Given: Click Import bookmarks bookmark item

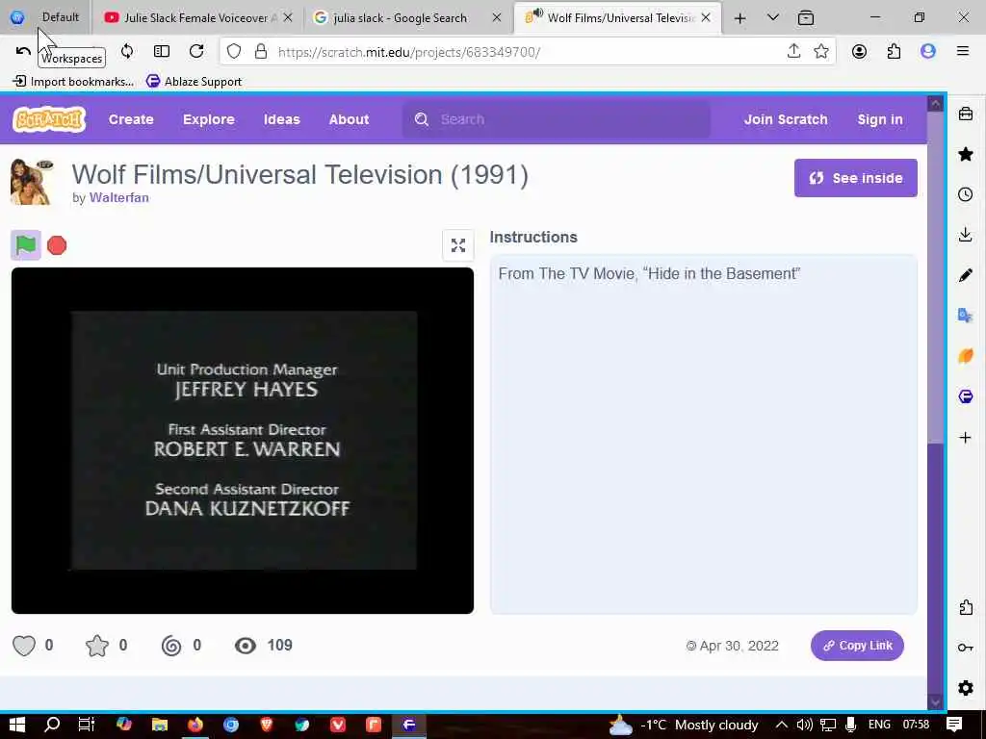Looking at the screenshot, I should click(73, 81).
